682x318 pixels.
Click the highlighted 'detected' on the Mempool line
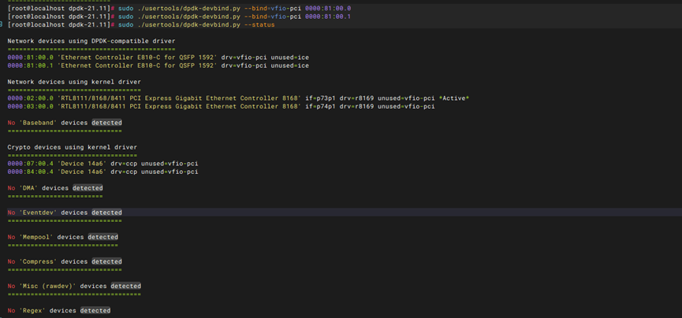click(102, 237)
